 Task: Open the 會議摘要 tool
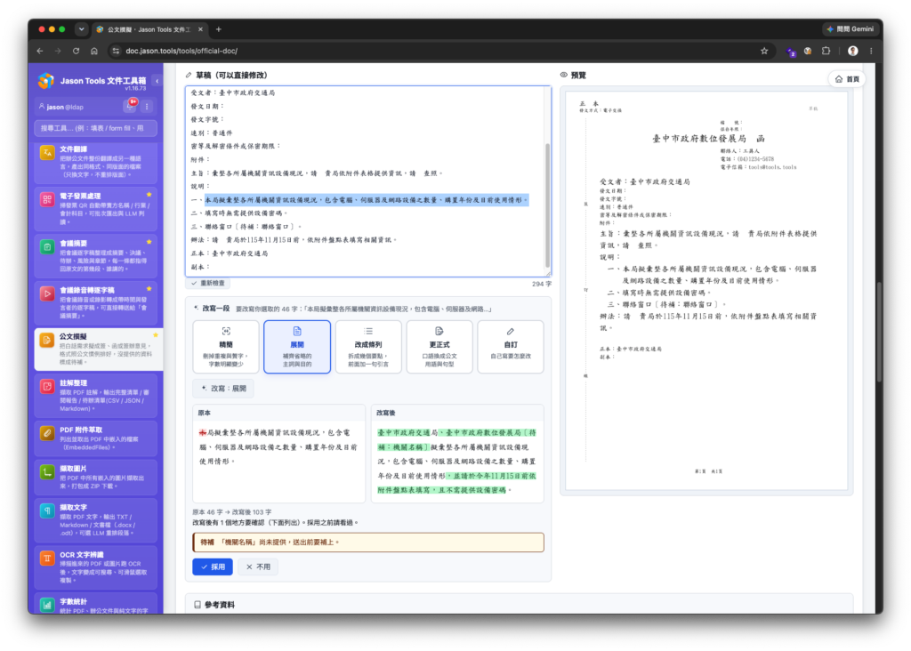click(x=96, y=255)
